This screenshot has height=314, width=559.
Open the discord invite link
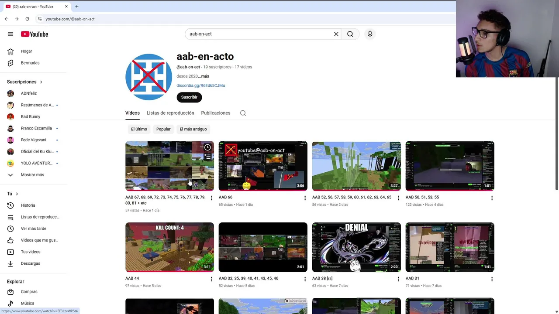point(201,85)
